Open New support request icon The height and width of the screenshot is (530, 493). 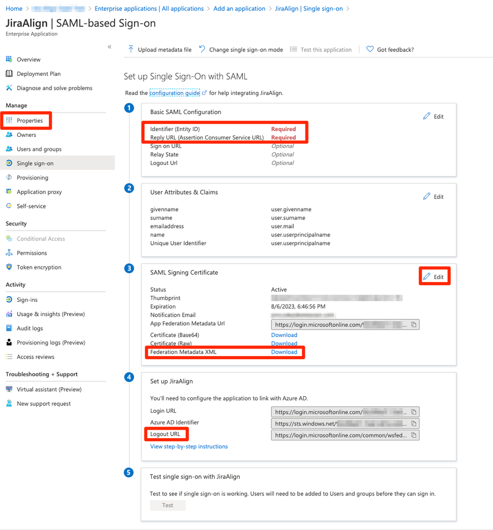click(x=9, y=403)
